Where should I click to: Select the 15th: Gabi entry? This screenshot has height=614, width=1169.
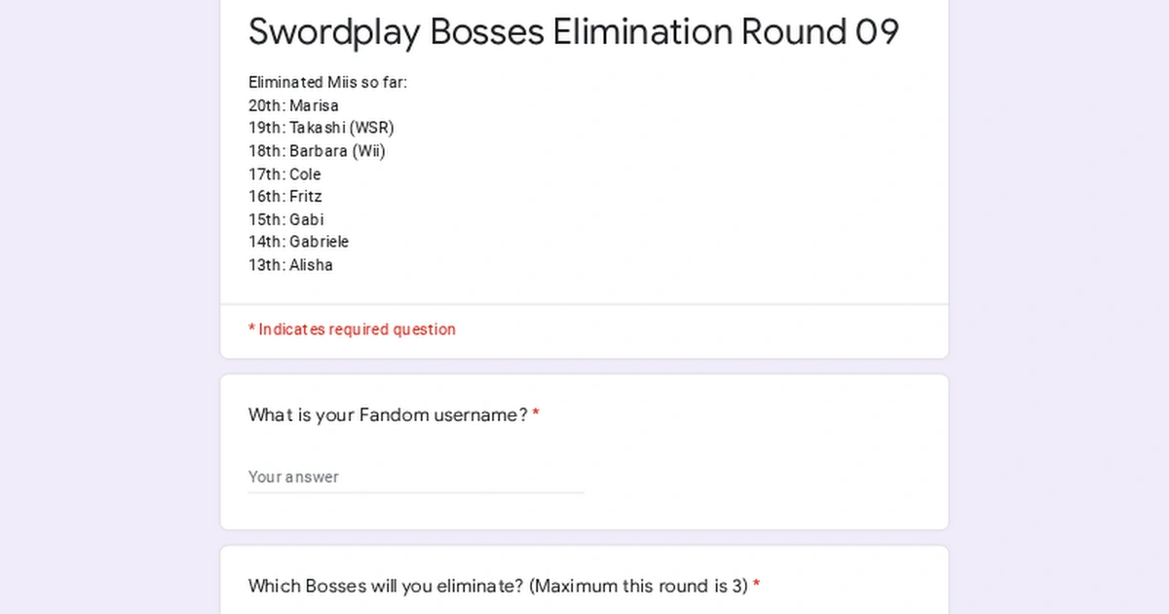(x=285, y=218)
